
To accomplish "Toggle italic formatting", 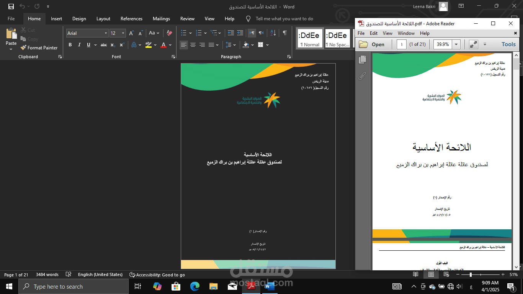I will click(79, 45).
